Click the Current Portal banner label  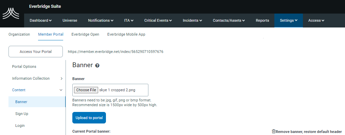[x=91, y=132]
